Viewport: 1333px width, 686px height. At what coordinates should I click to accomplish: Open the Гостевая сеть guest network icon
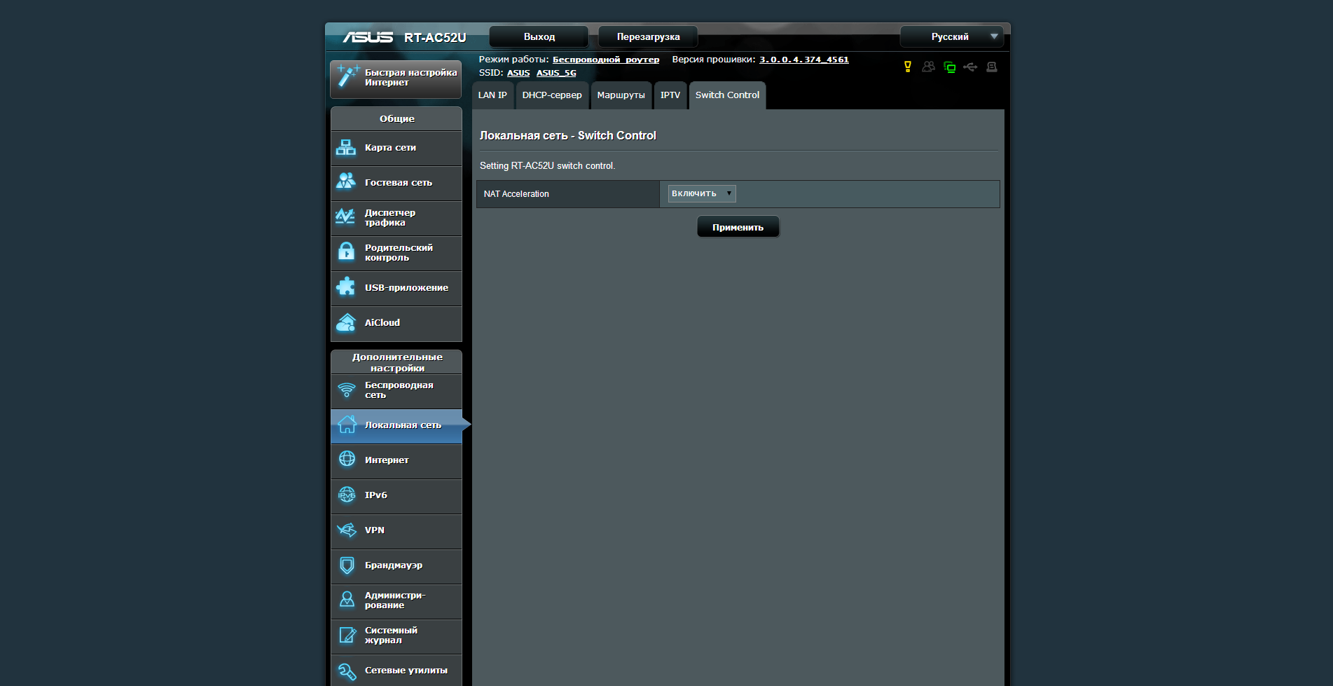[346, 181]
